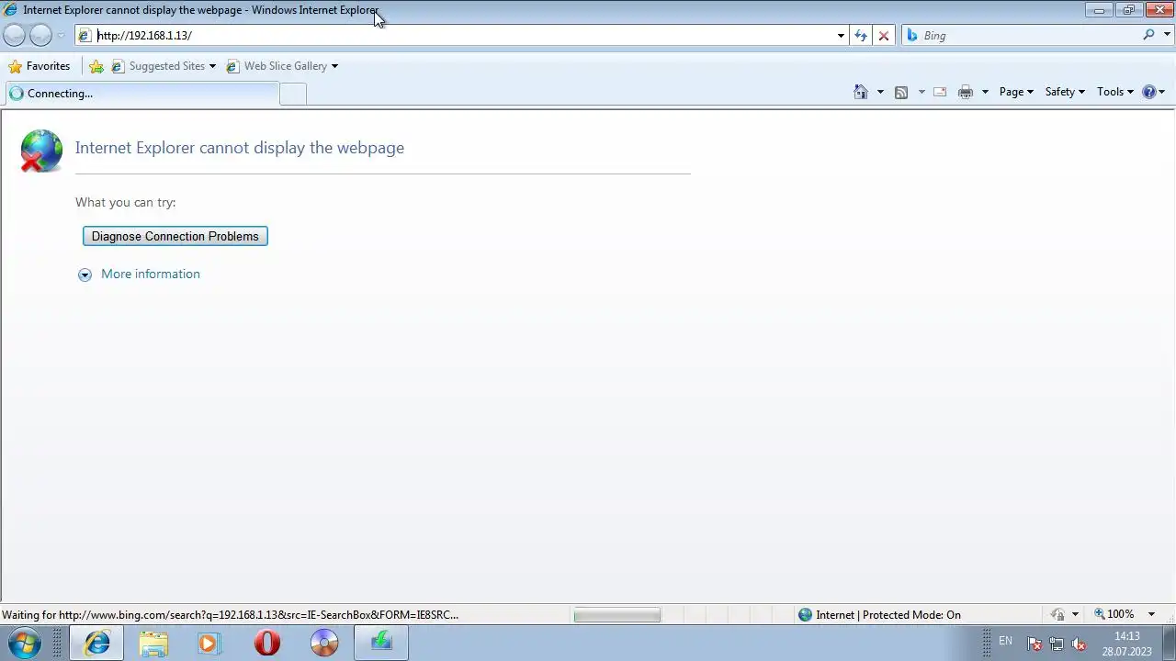The height and width of the screenshot is (661, 1176).
Task: Open the recent pages dropdown beside Forward
Action: [x=61, y=36]
